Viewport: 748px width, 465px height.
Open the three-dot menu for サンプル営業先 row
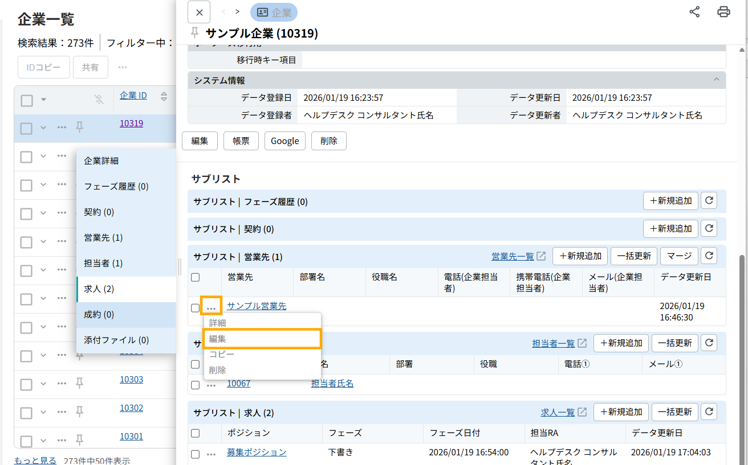211,307
